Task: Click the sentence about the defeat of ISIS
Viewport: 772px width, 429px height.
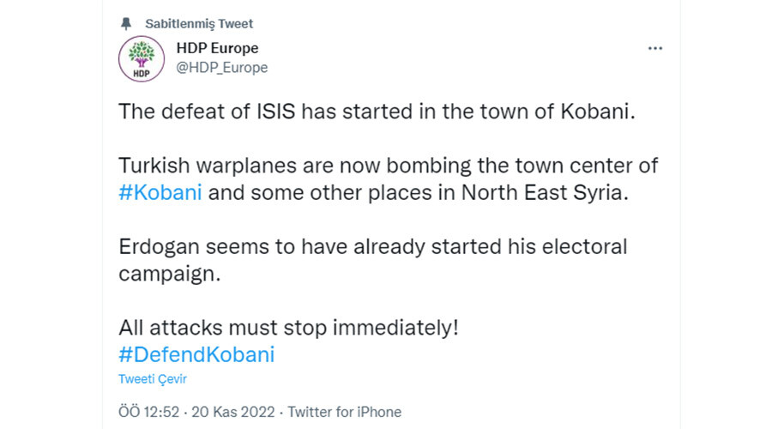Action: coord(377,112)
